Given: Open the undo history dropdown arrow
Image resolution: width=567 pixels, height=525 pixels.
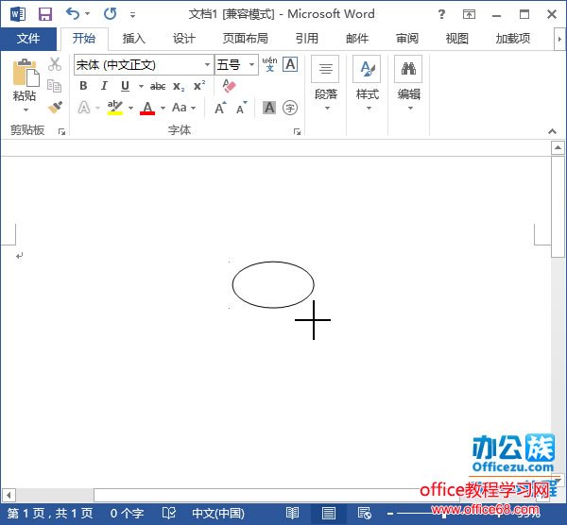Looking at the screenshot, I should [x=88, y=14].
